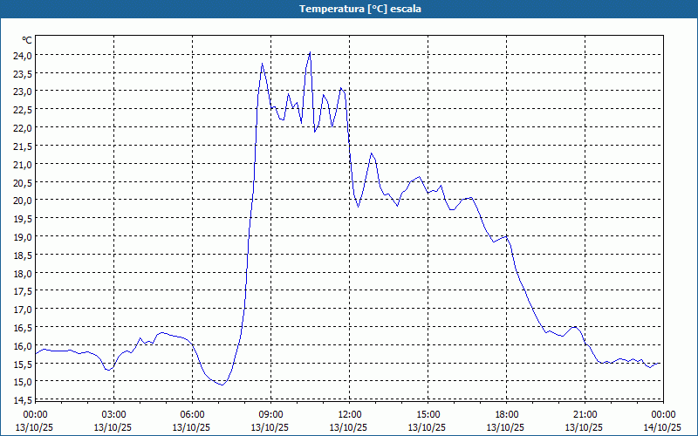This screenshot has height=436, width=698.
Task: Click the curve's lowest point near 07:00
Action: click(222, 385)
